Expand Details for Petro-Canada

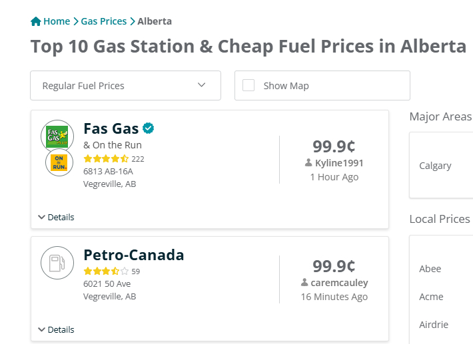coord(56,329)
